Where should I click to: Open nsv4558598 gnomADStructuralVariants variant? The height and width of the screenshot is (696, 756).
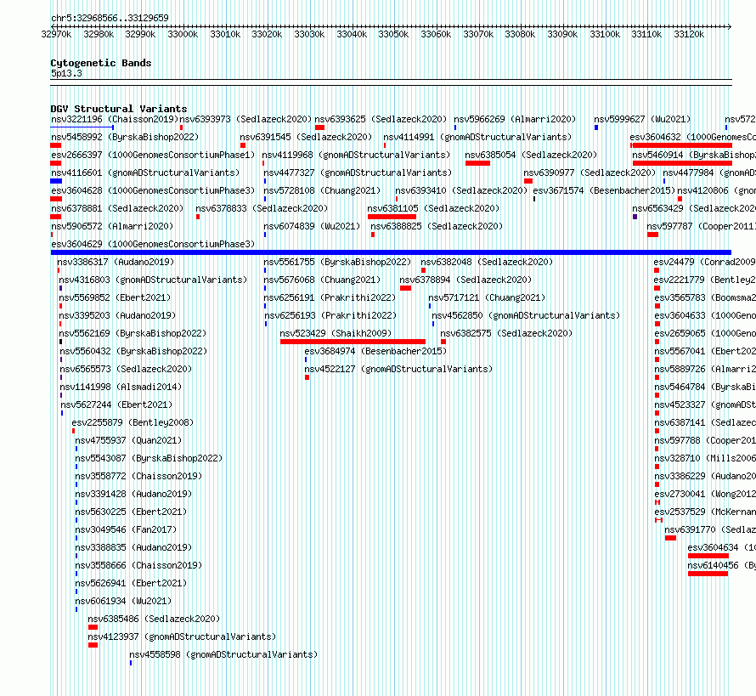[223, 654]
